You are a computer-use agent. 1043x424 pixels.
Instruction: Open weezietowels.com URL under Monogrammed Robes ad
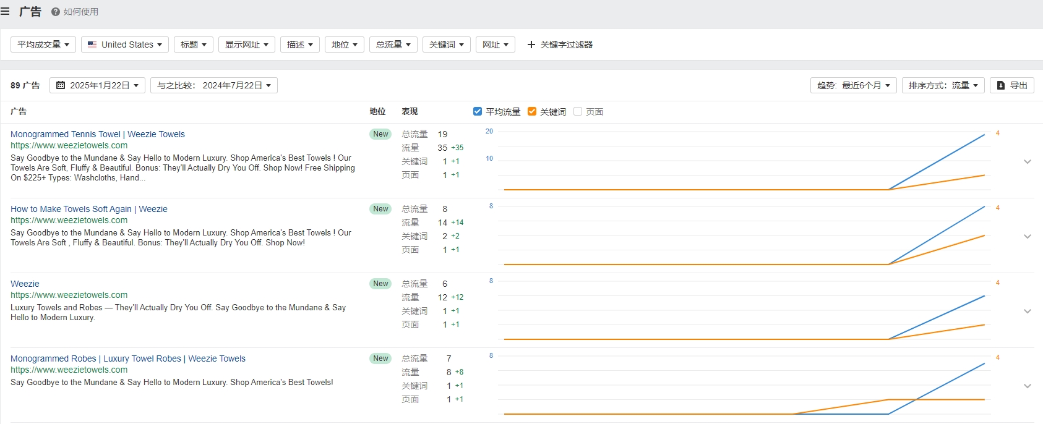pyautogui.click(x=69, y=370)
